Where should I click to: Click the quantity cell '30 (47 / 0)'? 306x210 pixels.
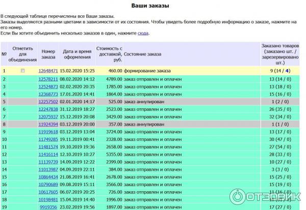point(280,139)
